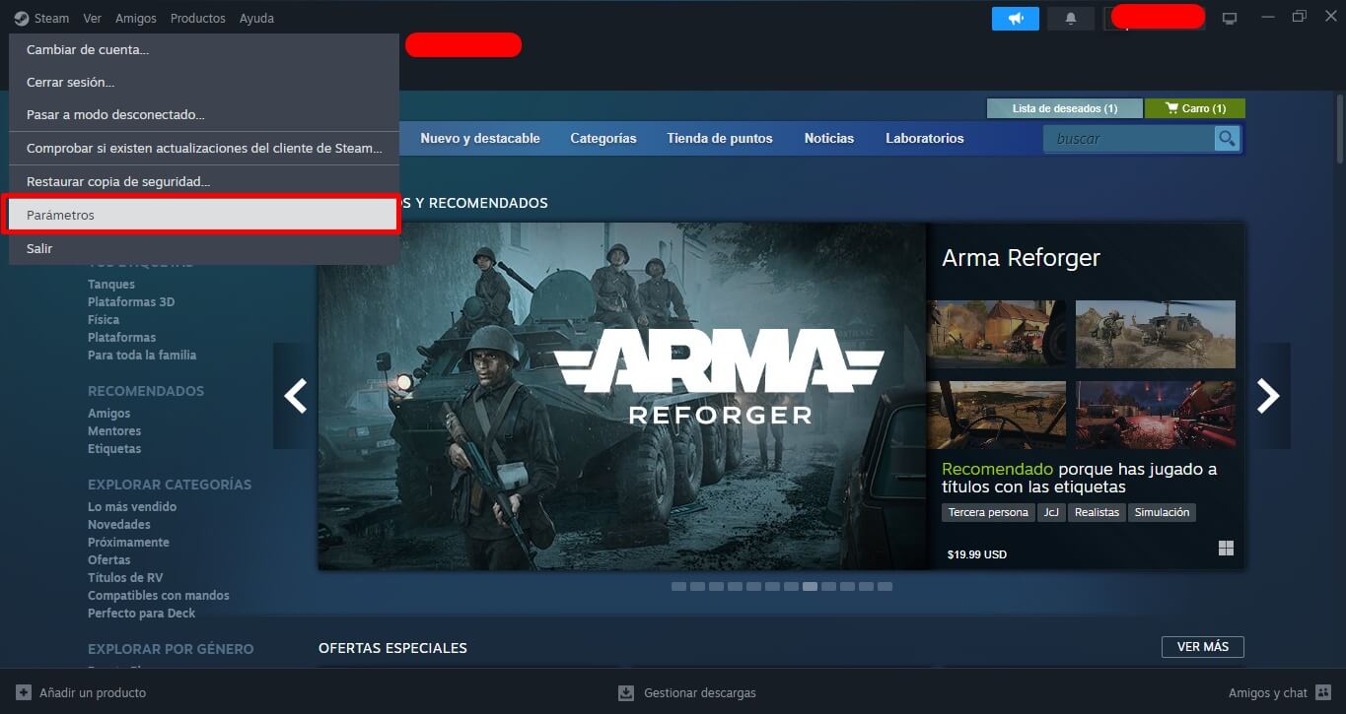Image resolution: width=1346 pixels, height=714 pixels.
Task: Choose Cerrar sesión from the menu
Action: pyautogui.click(x=204, y=82)
